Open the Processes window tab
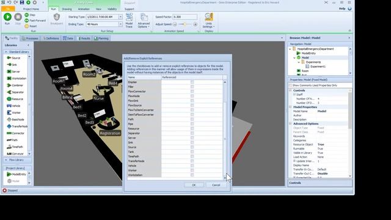Image resolution: width=391 pixels, height=220 pixels. coord(30,38)
